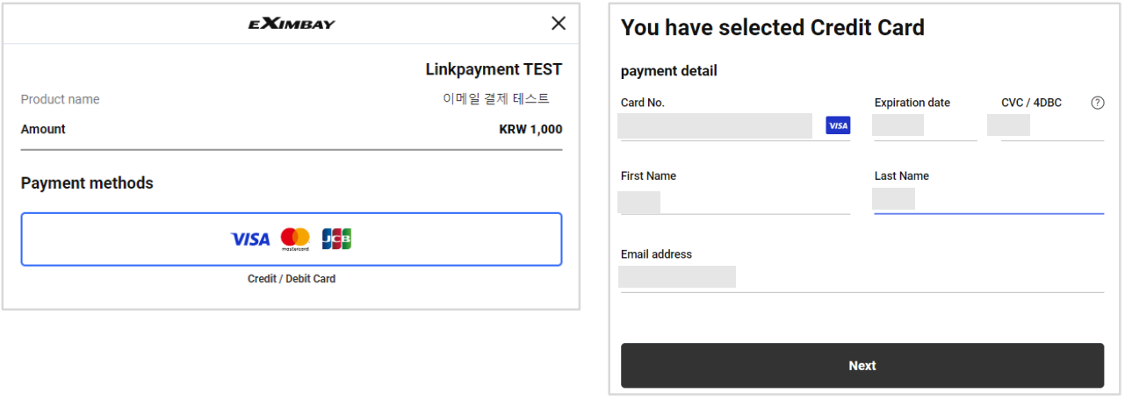Click the Mastercard logo in payment methods
Image resolution: width=1125 pixels, height=400 pixels.
295,239
